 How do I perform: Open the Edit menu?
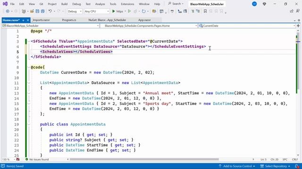[22, 4]
